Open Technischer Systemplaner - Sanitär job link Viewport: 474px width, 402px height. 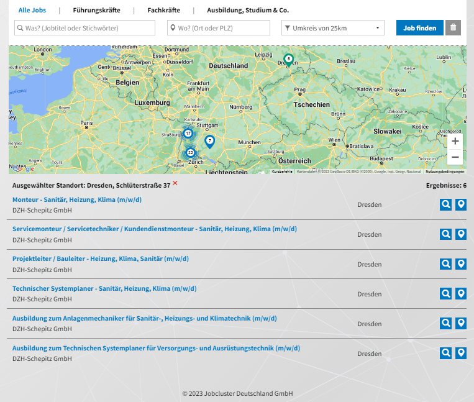coord(104,288)
